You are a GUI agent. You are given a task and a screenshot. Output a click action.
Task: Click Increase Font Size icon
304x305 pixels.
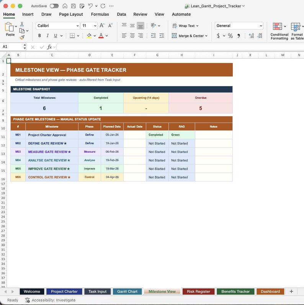(102, 26)
